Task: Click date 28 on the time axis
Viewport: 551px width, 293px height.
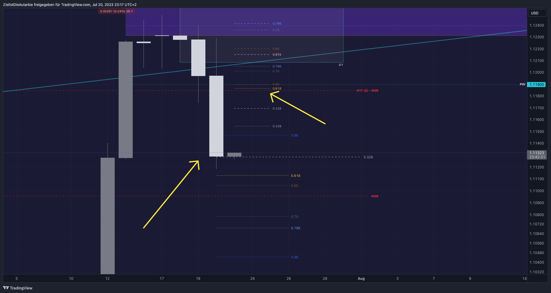Action: pyautogui.click(x=325, y=279)
